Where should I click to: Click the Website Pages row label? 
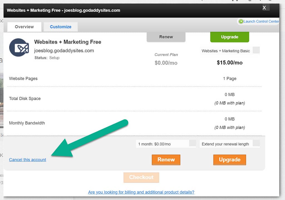[23, 79]
